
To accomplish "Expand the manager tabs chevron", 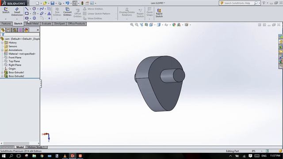I will click(x=38, y=30).
